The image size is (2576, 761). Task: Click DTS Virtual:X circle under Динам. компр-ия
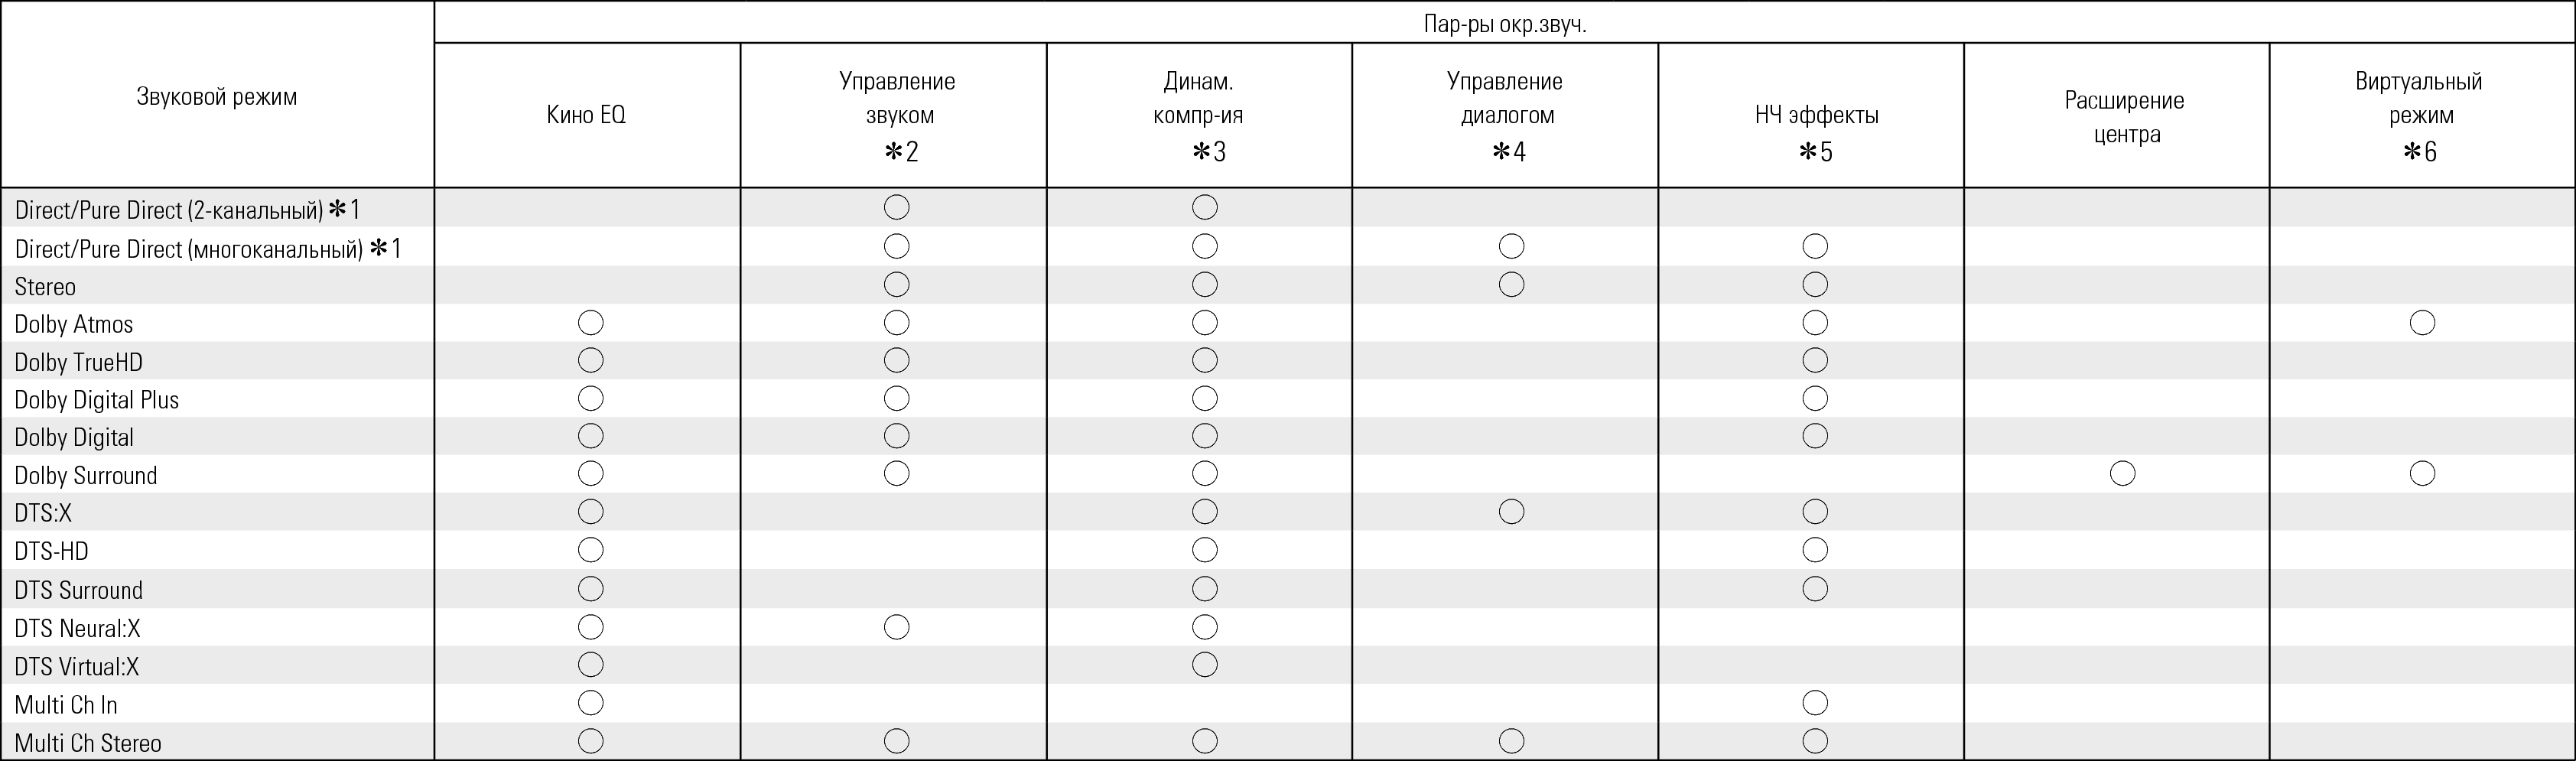point(1204,665)
